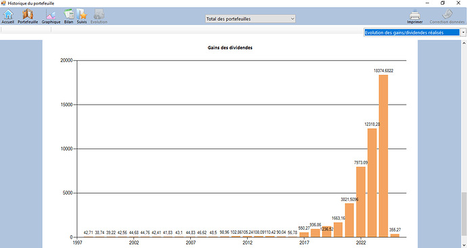Open the Portefeuille toolbar icon
The image size is (467, 248).
[28, 16]
